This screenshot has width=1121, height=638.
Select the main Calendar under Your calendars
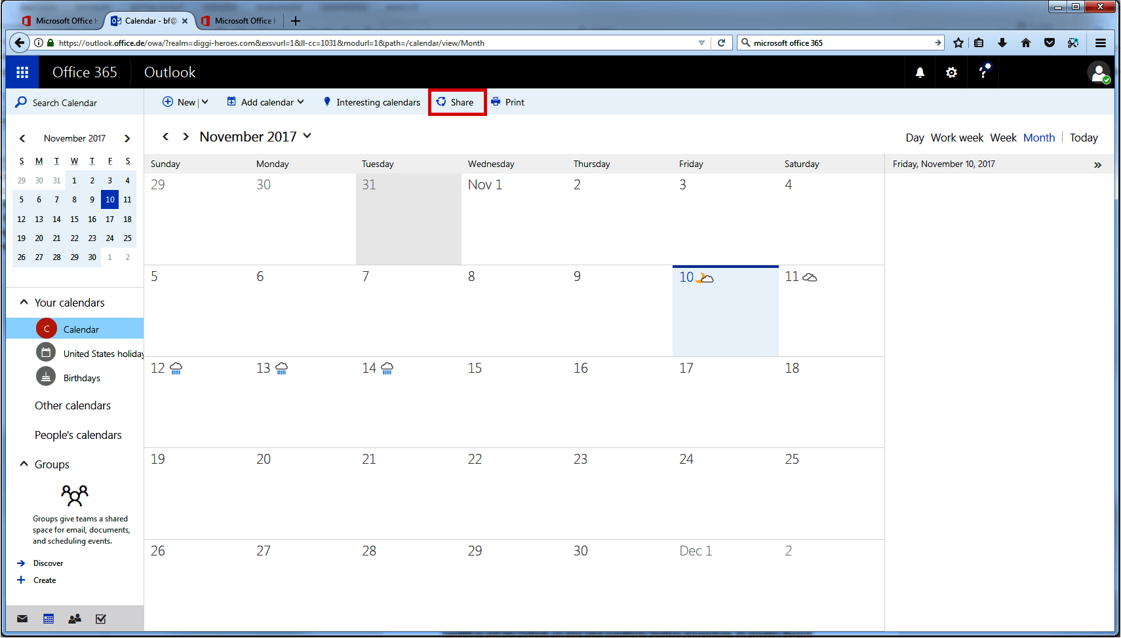pyautogui.click(x=81, y=328)
